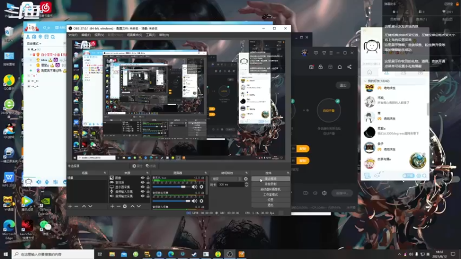Open the 场景集合 menu in OBS

click(x=134, y=35)
